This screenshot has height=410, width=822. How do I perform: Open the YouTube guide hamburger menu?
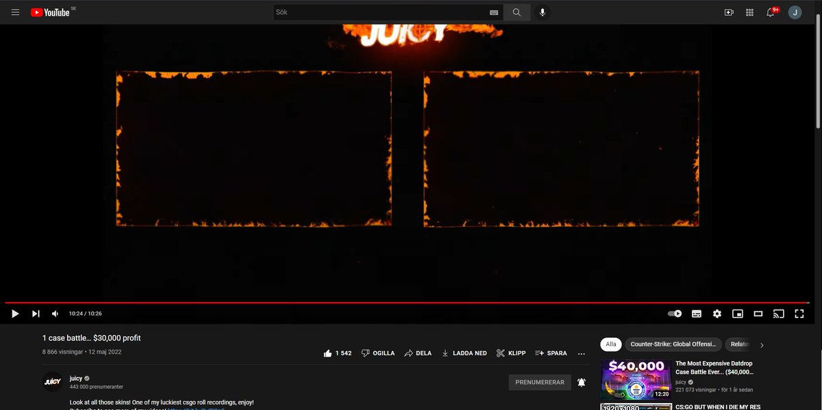pyautogui.click(x=15, y=12)
